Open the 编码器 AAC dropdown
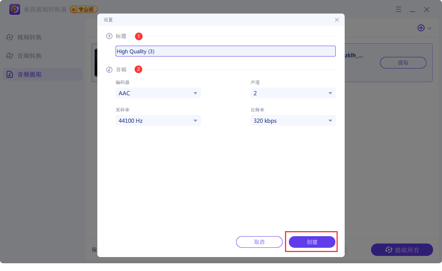This screenshot has height=271, width=442. (158, 93)
